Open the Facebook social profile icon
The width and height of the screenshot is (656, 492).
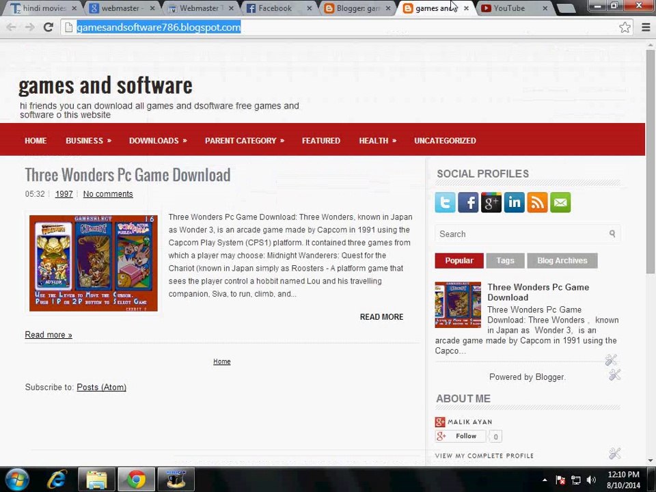pos(467,202)
